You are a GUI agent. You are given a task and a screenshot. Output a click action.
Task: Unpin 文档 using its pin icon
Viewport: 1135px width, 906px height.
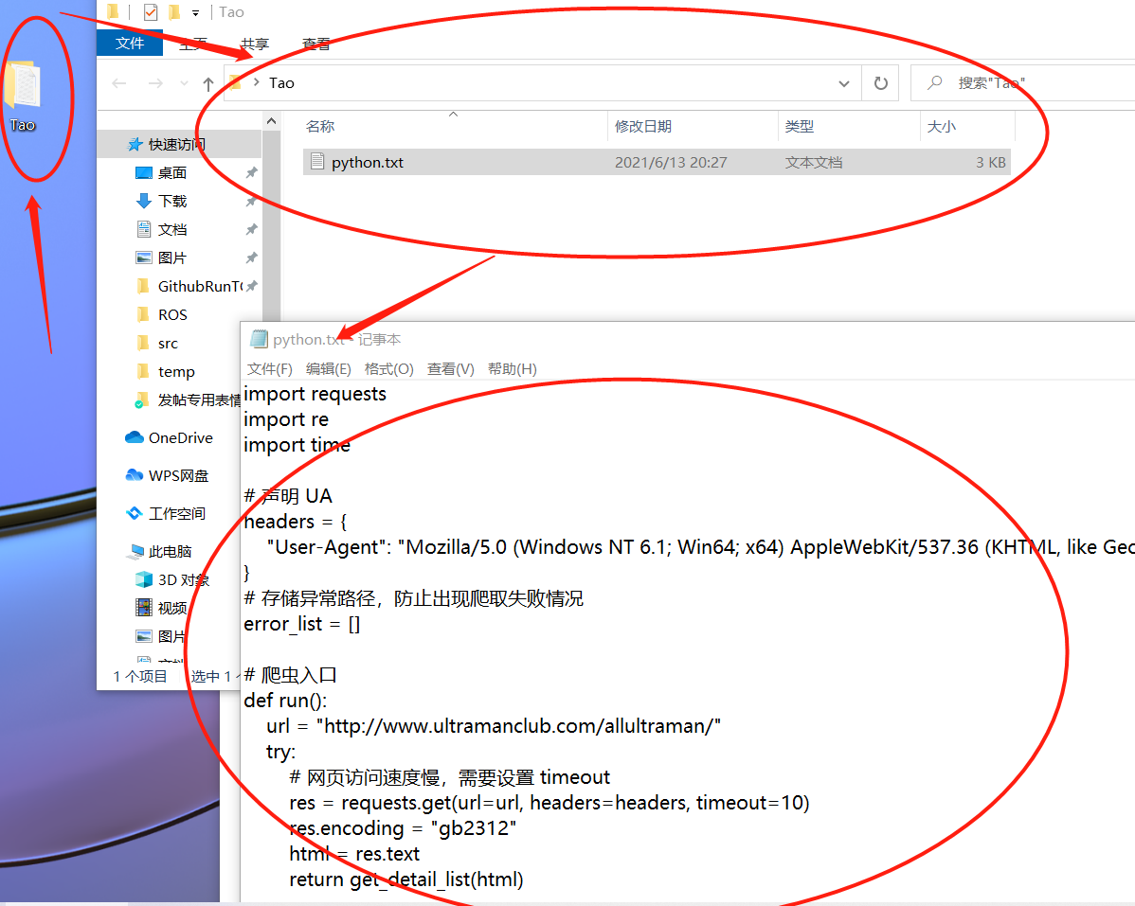click(x=251, y=229)
